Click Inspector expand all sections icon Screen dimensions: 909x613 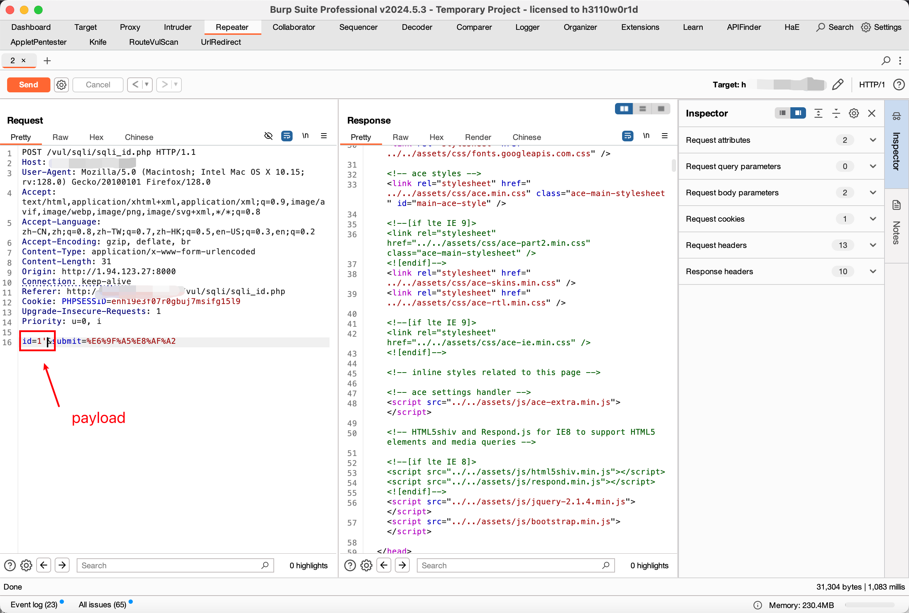tap(818, 113)
